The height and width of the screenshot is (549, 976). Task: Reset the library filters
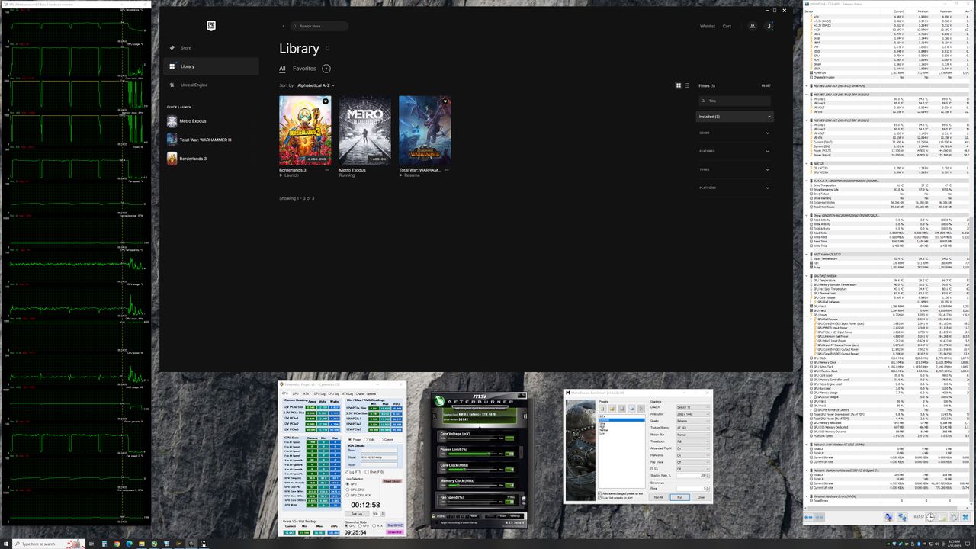[x=766, y=85]
